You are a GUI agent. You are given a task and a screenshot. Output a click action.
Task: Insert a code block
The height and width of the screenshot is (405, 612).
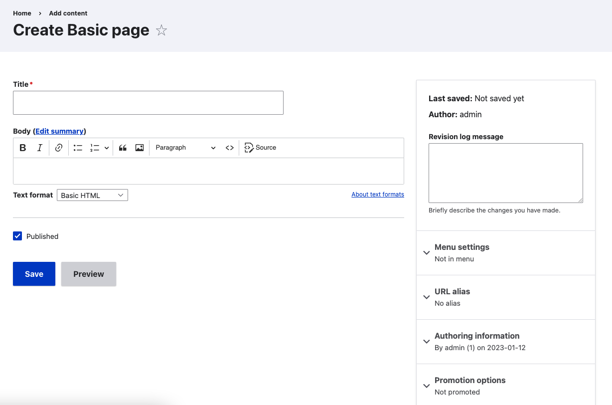tap(229, 148)
